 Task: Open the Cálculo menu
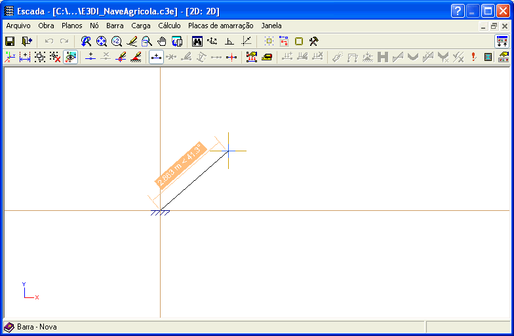pyautogui.click(x=169, y=26)
